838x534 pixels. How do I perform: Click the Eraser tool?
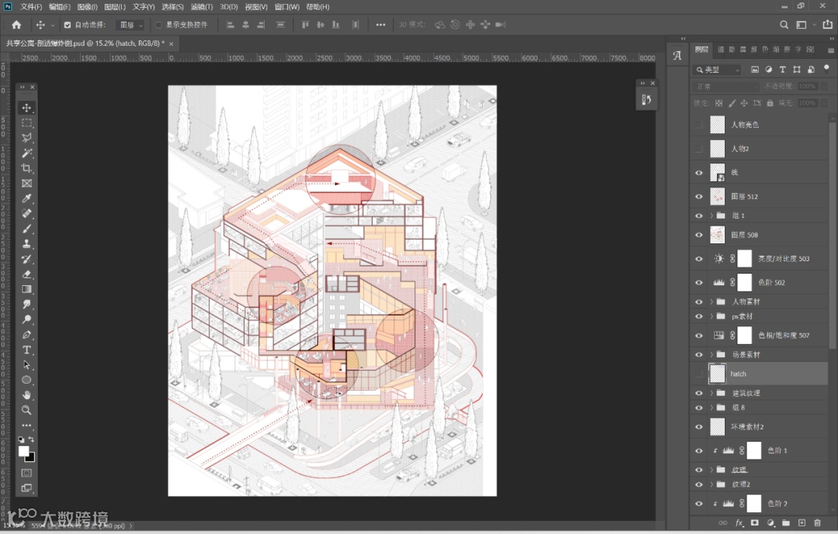point(26,274)
